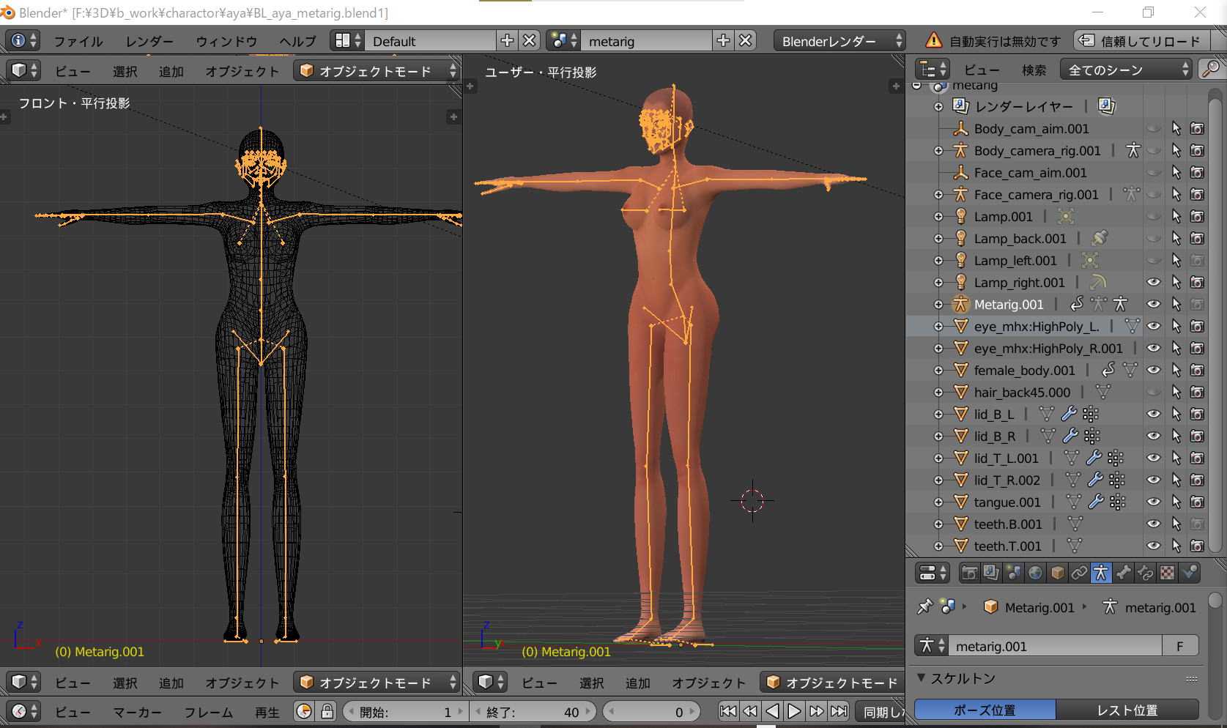Open the Bone properties tab
Screen dimensions: 1227x728
tap(1123, 573)
